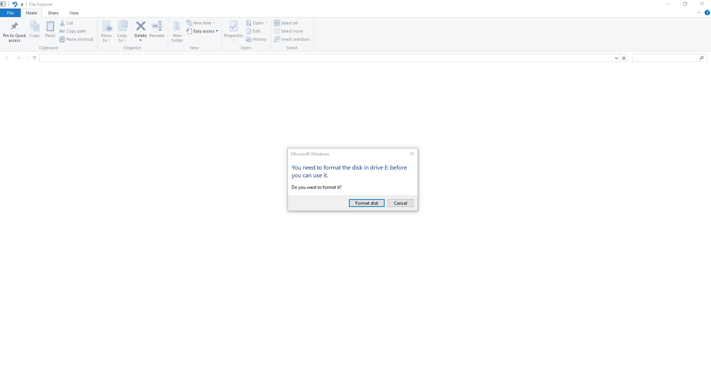Viewport: 711px width, 375px height.
Task: Open the File tab
Action: [10, 13]
